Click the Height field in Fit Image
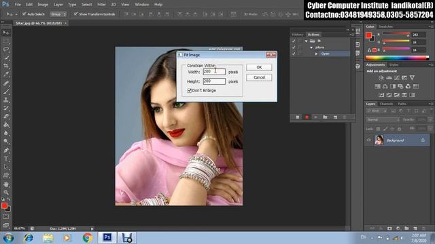Screen dimensions: 435x244 (x=214, y=81)
